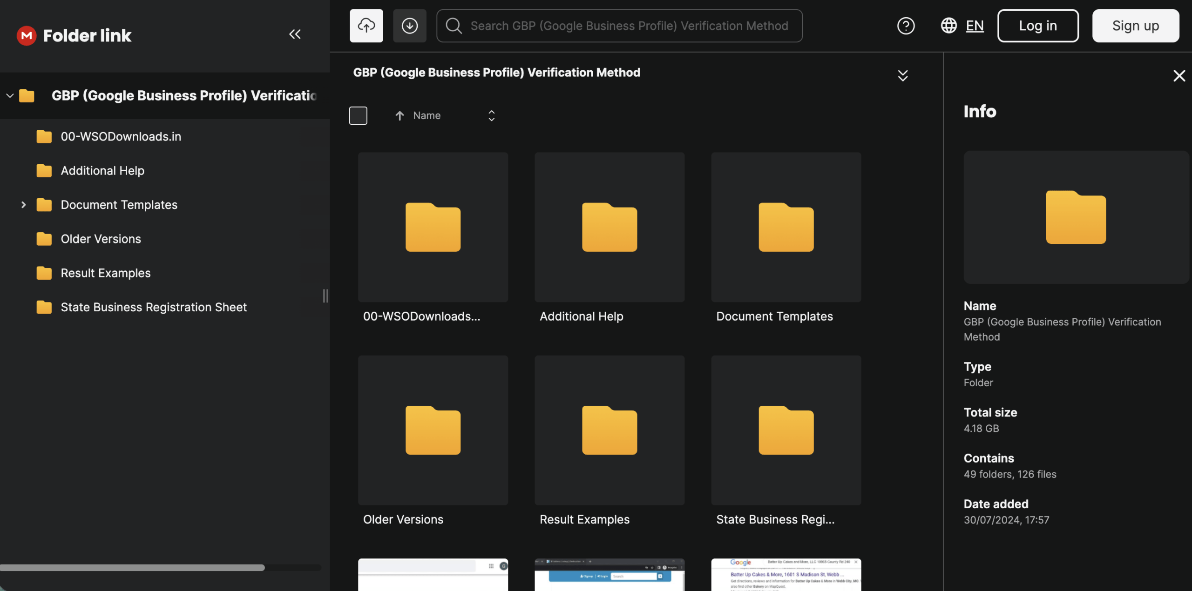Image resolution: width=1192 pixels, height=591 pixels.
Task: Open the Result Examples folder thumbnail
Action: pyautogui.click(x=609, y=430)
